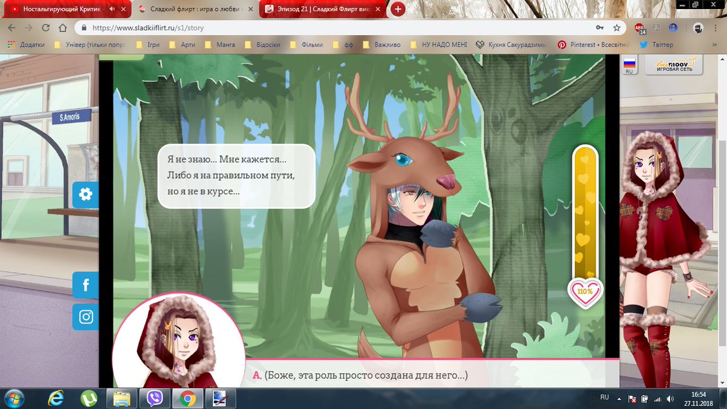The width and height of the screenshot is (727, 409).
Task: Open the Твіттер bookmark
Action: (656, 45)
